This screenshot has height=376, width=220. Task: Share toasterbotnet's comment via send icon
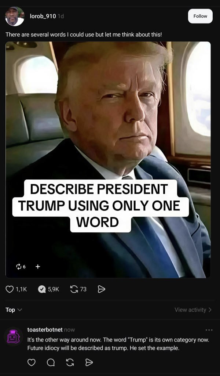(89, 362)
